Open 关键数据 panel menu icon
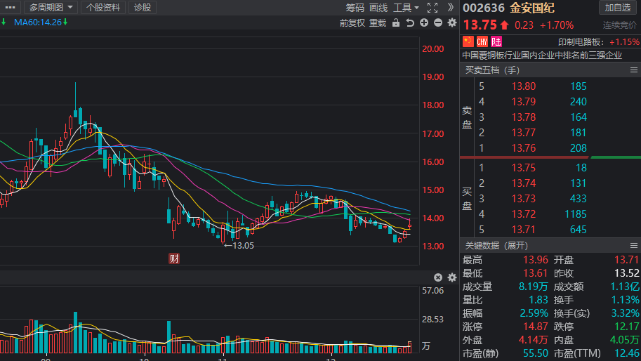The width and height of the screenshot is (641, 361). click(634, 246)
